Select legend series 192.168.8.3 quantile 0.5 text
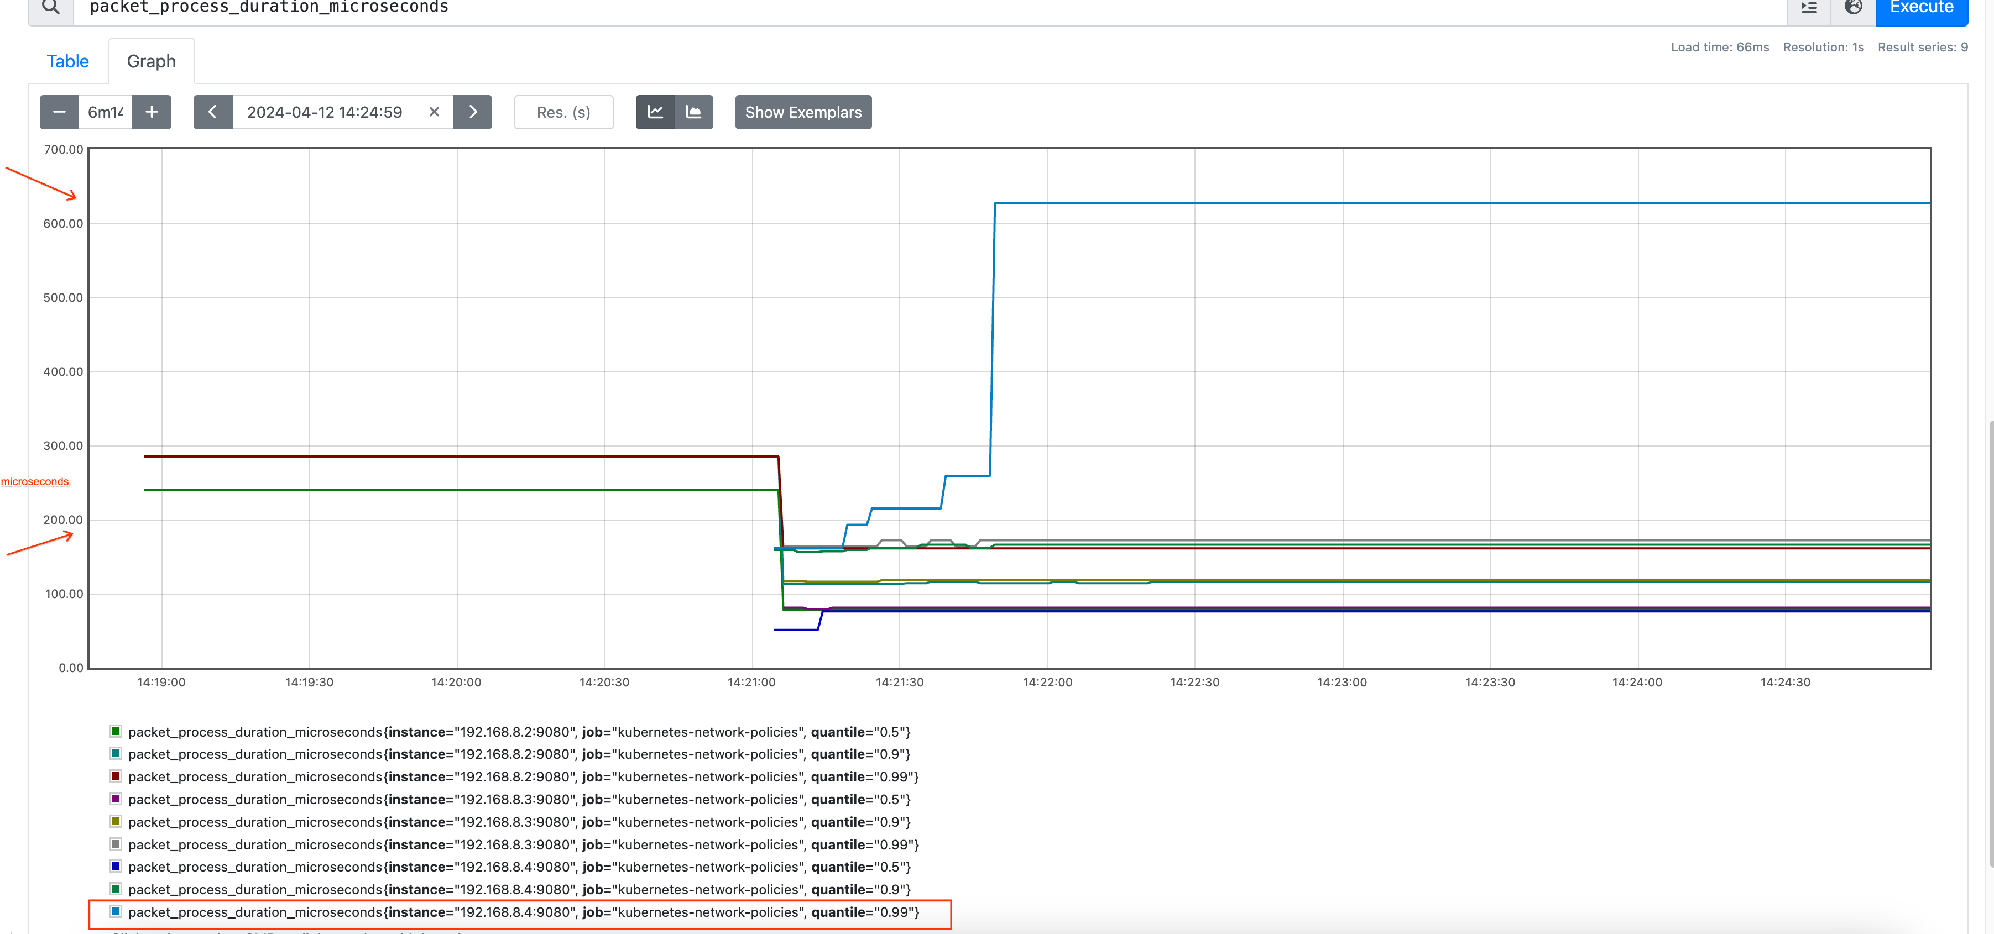1994x934 pixels. pyautogui.click(x=519, y=799)
